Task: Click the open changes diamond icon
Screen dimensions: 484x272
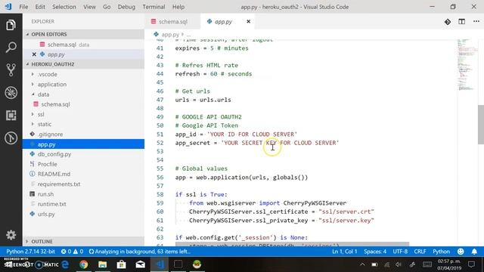Action: 448,22
